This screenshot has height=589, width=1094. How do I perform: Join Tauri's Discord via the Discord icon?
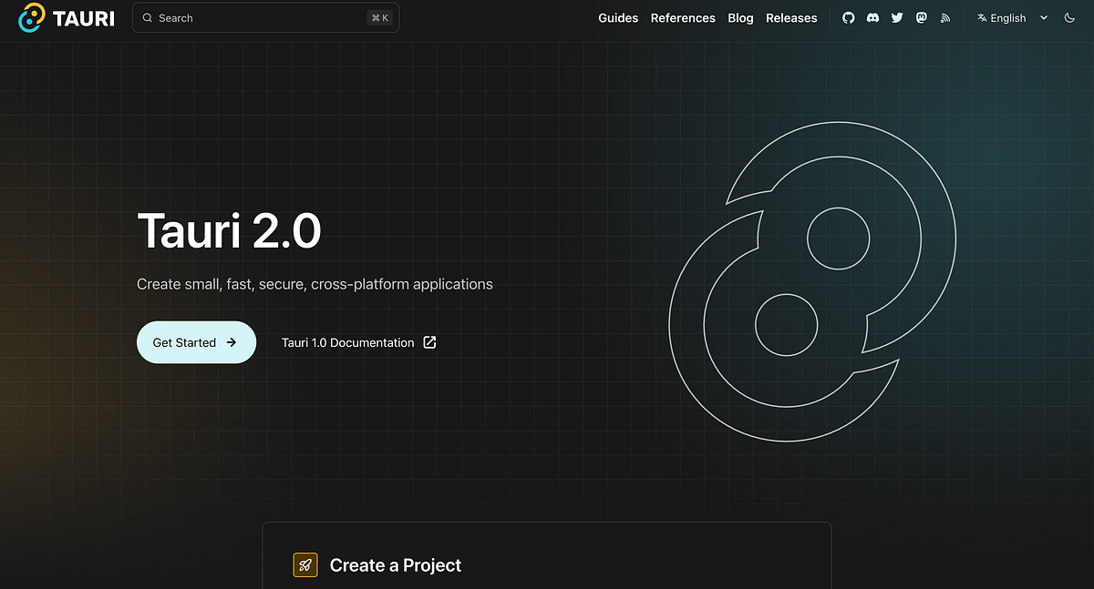pyautogui.click(x=872, y=17)
